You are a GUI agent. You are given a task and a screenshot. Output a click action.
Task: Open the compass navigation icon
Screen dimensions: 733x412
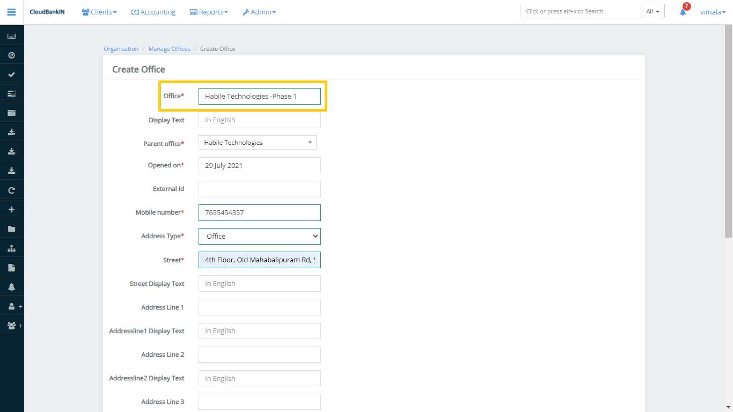12,55
